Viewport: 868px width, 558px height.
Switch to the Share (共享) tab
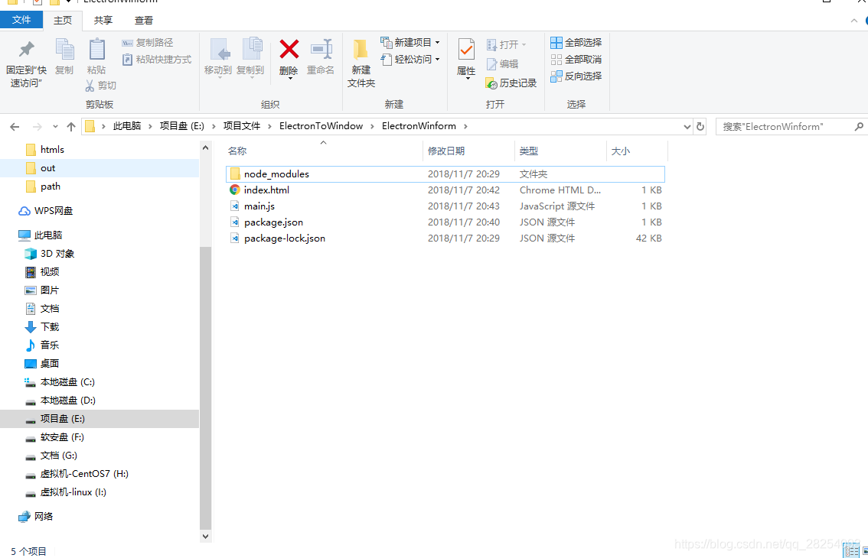103,21
